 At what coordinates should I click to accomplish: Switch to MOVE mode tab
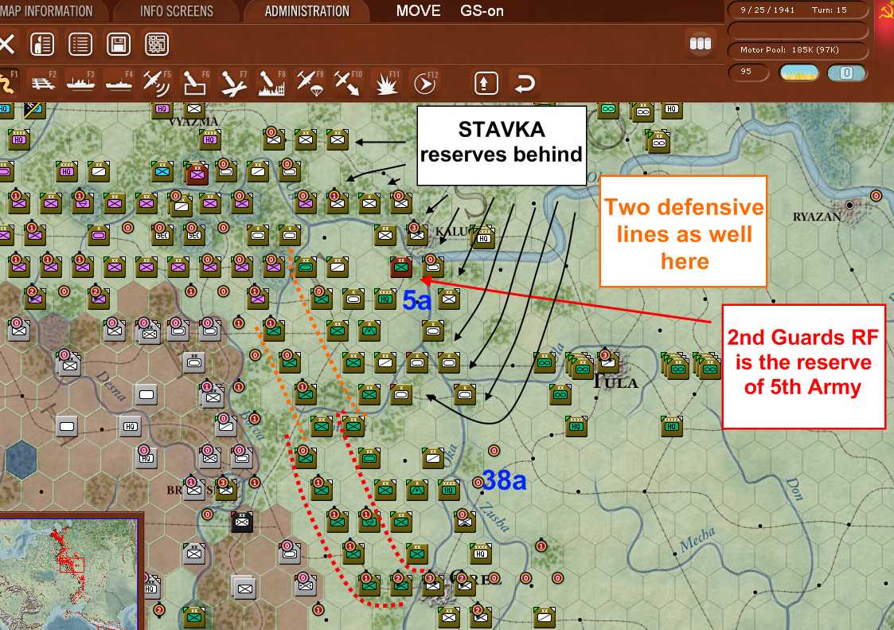(x=418, y=11)
